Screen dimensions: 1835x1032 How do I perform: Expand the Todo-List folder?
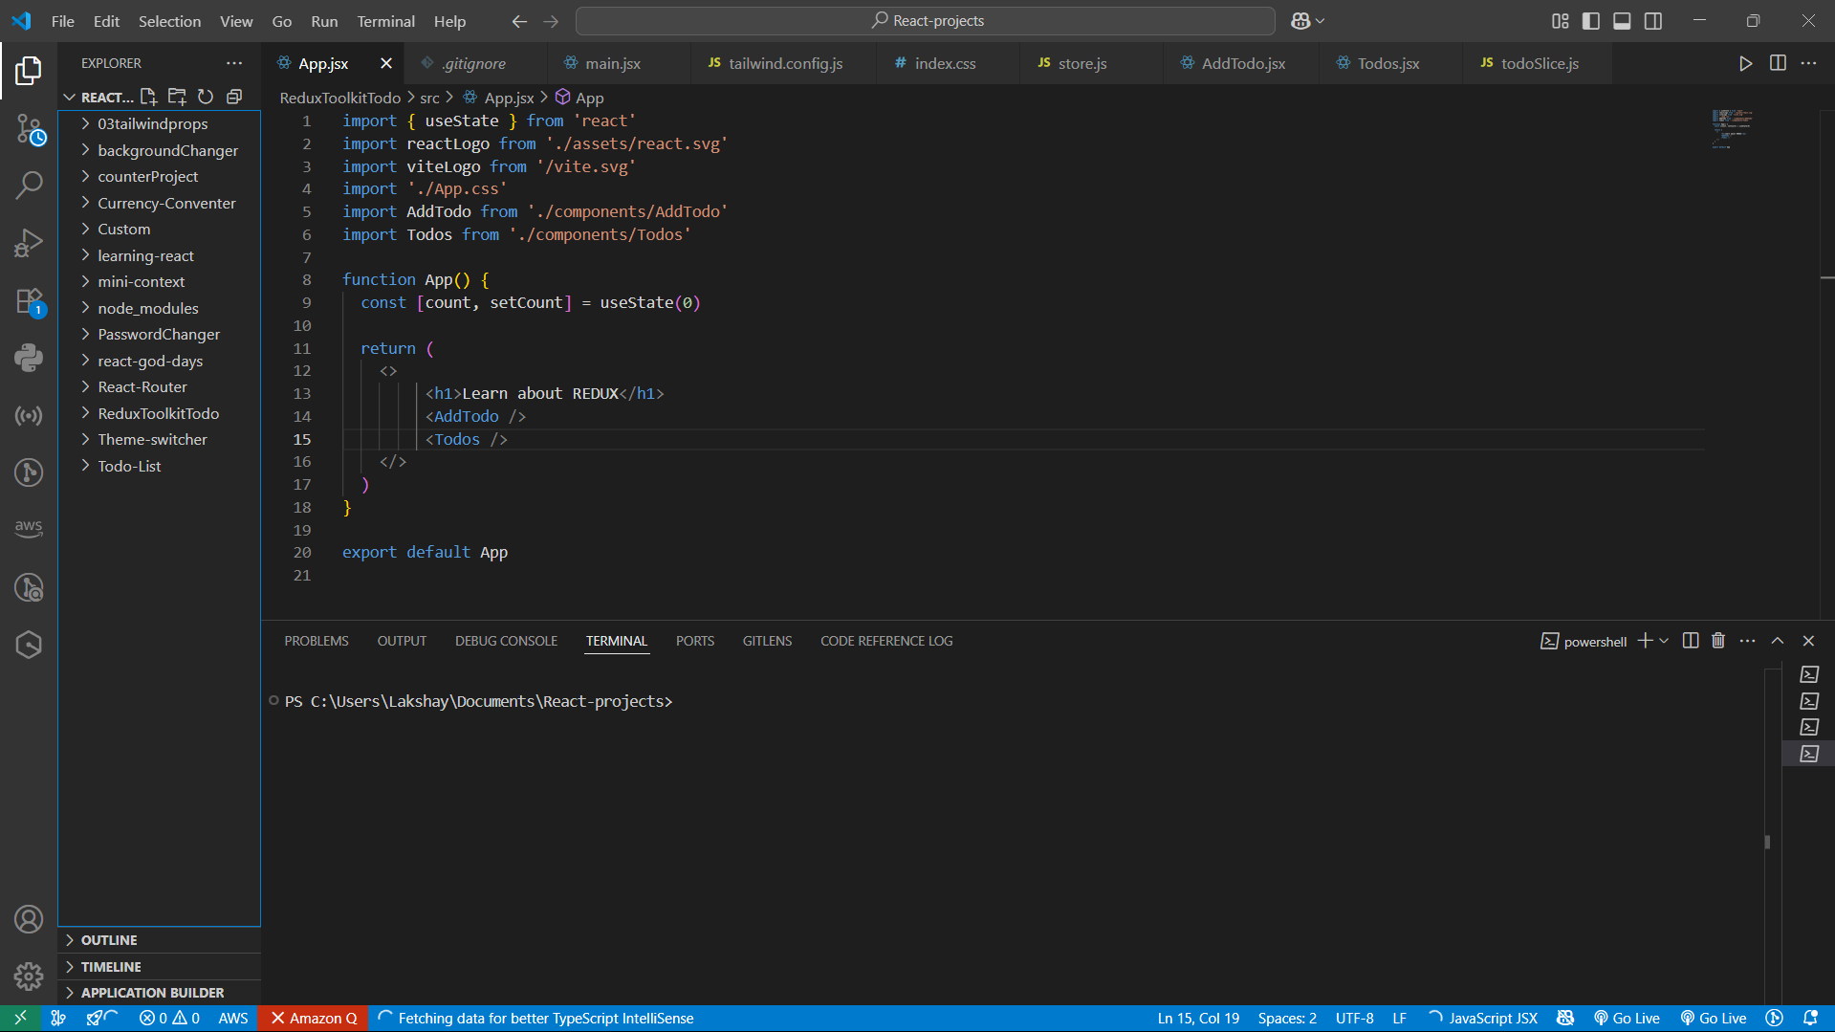pyautogui.click(x=158, y=466)
